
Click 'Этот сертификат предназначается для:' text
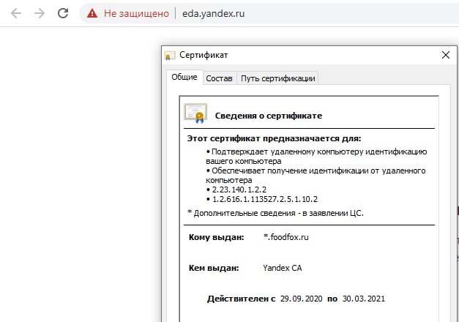274,138
